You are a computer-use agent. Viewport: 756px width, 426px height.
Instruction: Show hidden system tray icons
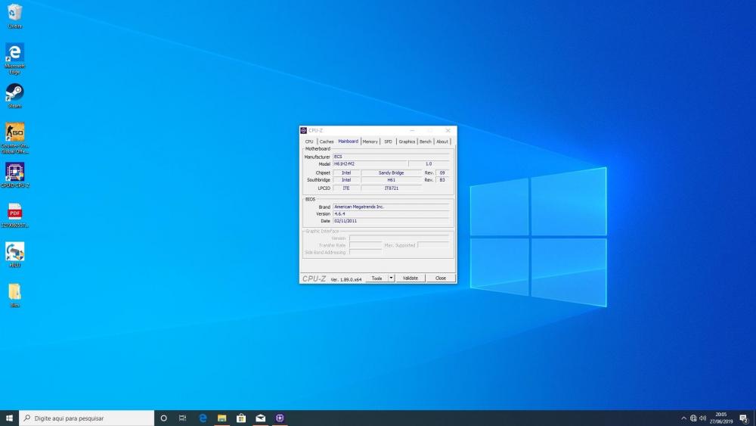point(683,418)
